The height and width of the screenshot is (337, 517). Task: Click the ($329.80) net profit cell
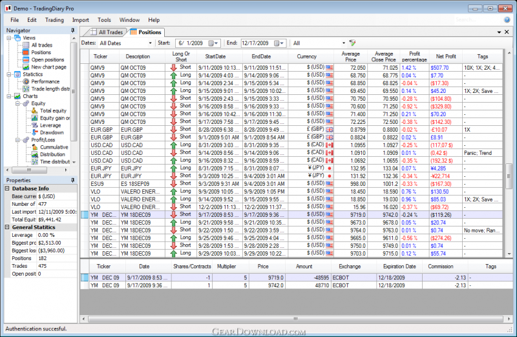(x=446, y=107)
